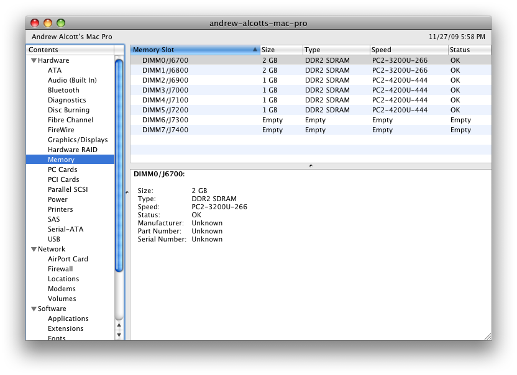Open Volumes network info
Screen dimensions: 517x375
(x=62, y=299)
